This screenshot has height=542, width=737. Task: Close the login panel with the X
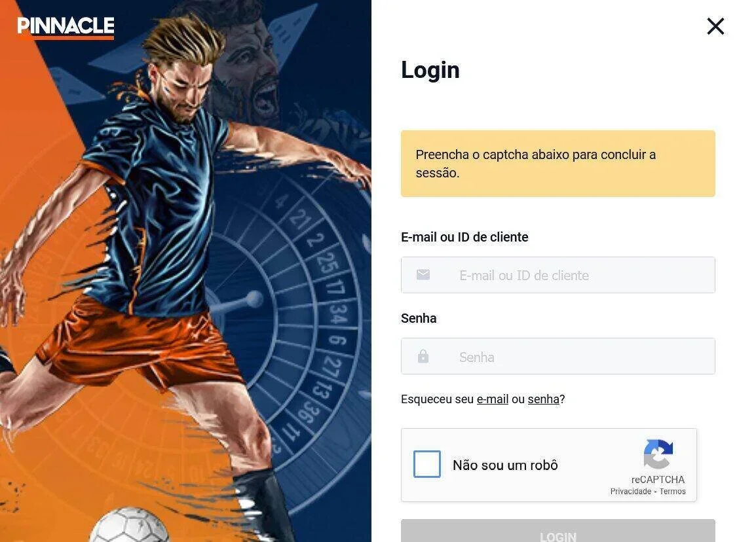point(715,26)
